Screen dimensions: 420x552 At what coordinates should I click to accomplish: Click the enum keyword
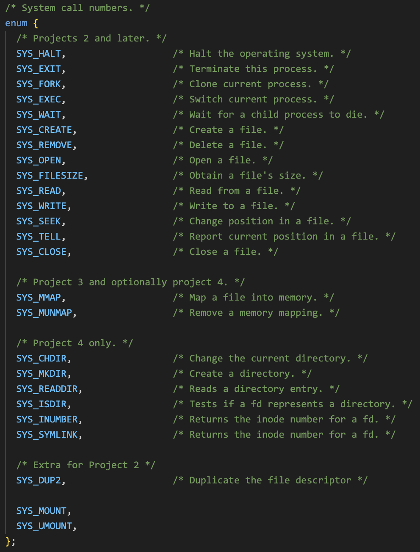[x=16, y=23]
